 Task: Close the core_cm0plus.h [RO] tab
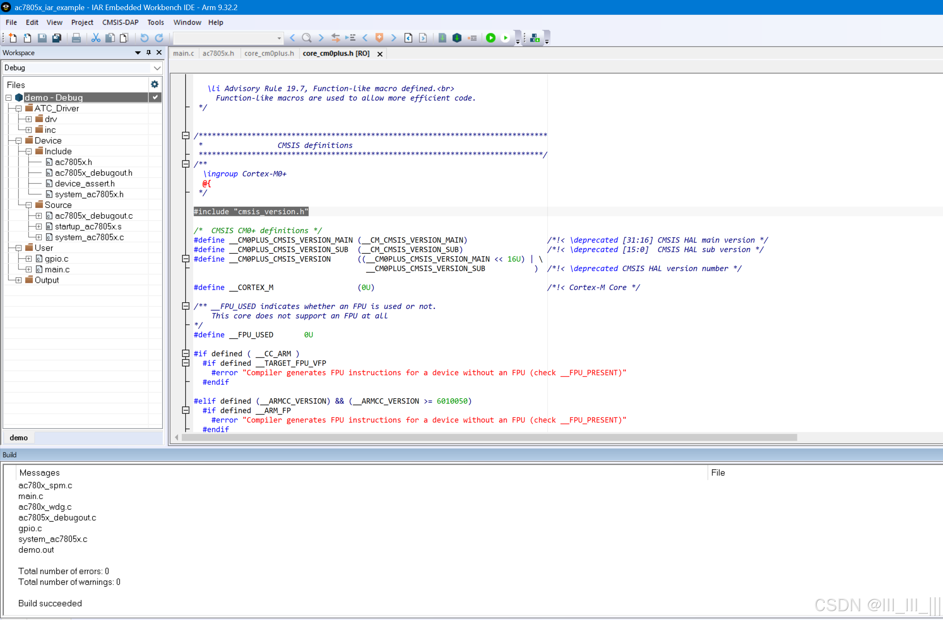pos(380,53)
